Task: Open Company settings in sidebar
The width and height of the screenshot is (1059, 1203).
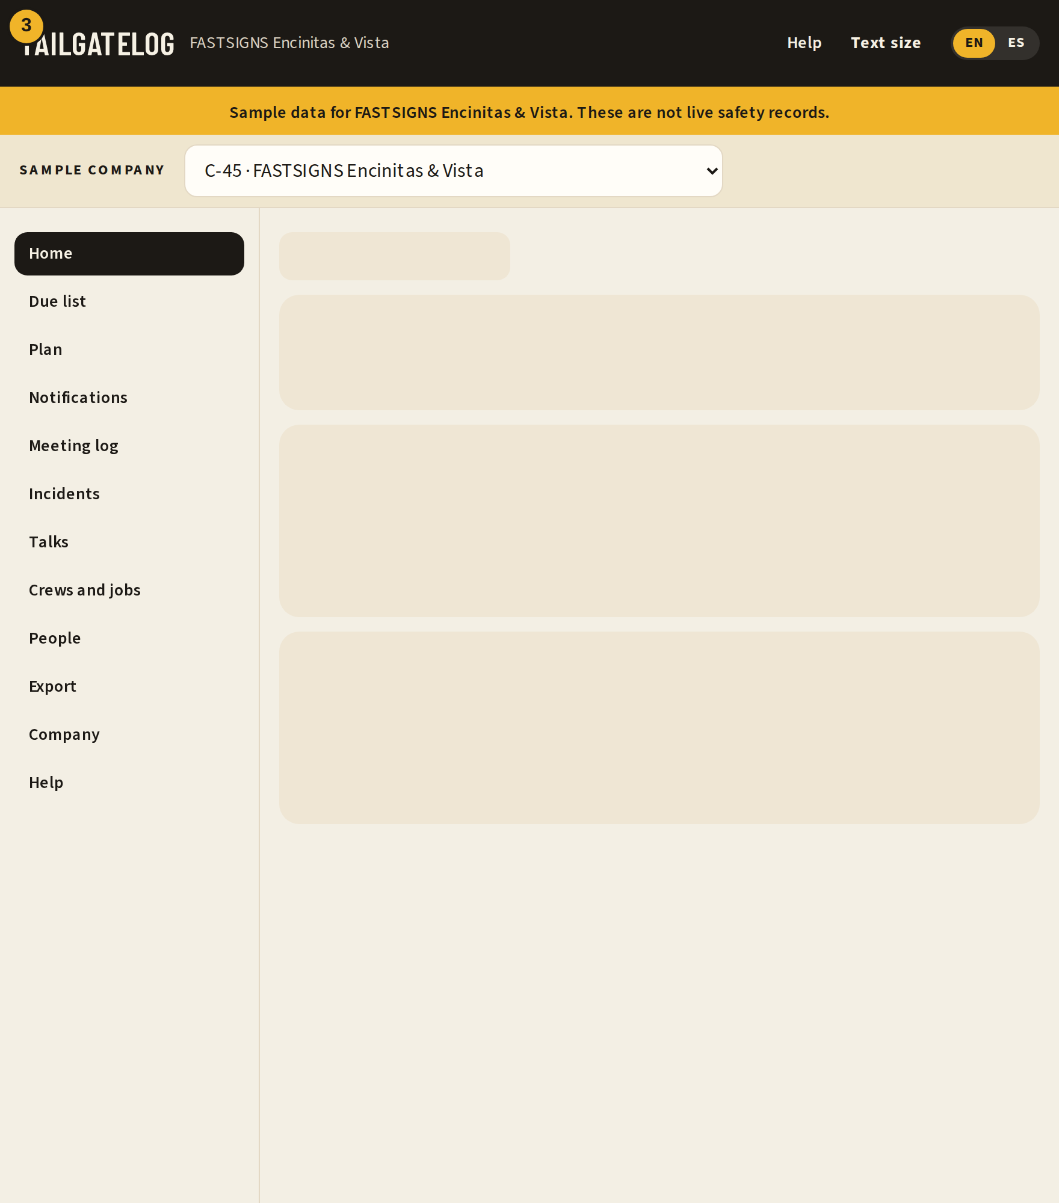Action: tap(129, 735)
